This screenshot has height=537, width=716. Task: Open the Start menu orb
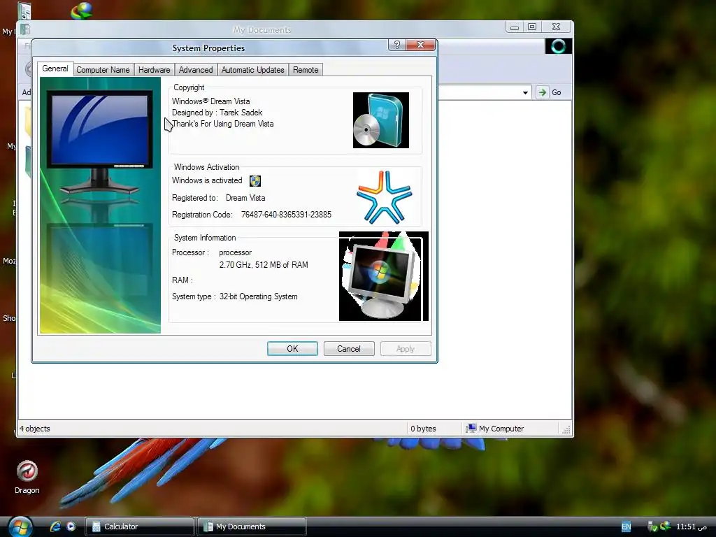[x=20, y=527]
